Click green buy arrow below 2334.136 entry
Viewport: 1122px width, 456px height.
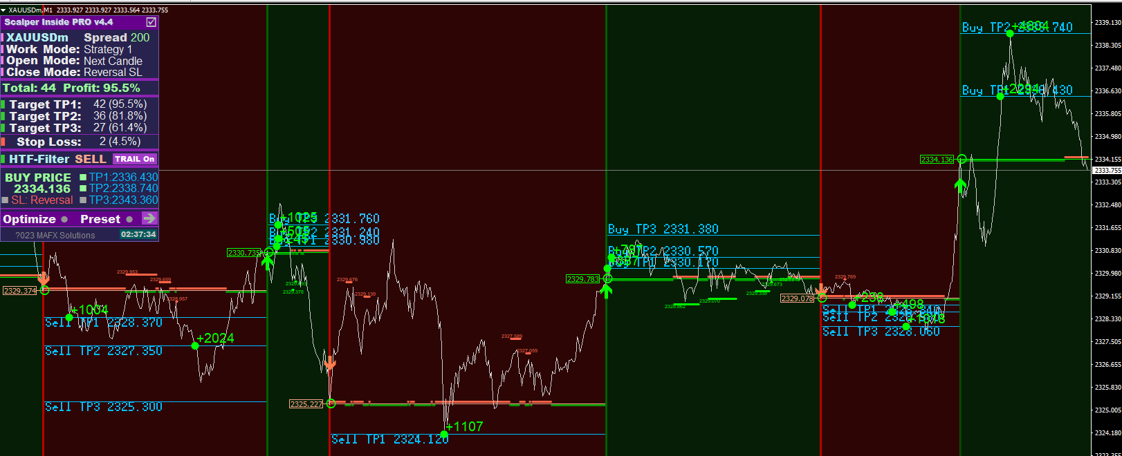[x=960, y=185]
